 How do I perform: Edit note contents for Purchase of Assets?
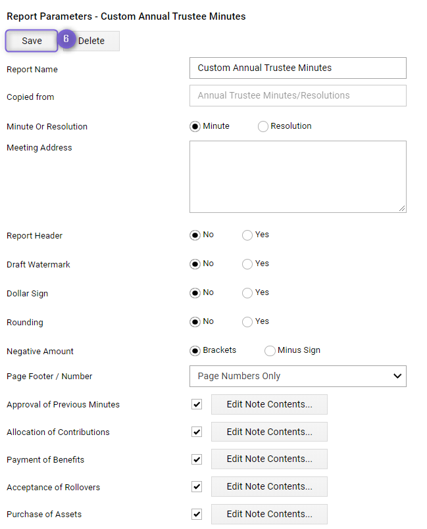pyautogui.click(x=269, y=514)
